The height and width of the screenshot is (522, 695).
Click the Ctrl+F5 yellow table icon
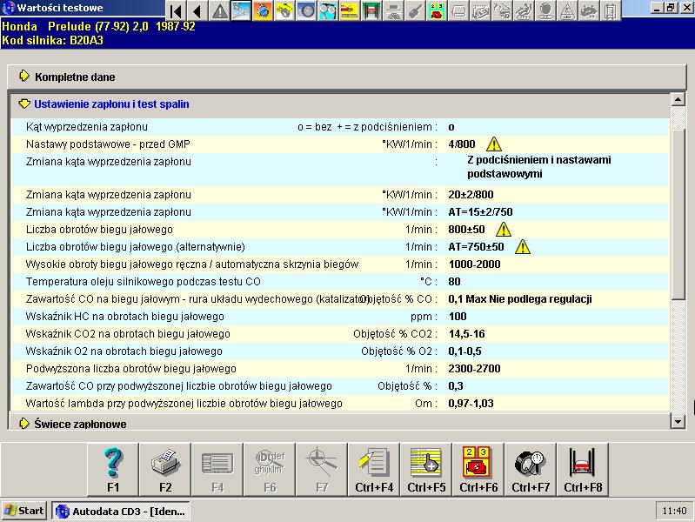pos(426,469)
